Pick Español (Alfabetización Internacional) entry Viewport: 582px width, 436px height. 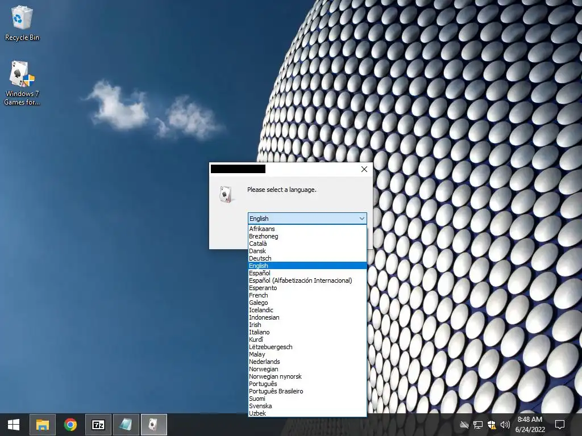(307, 280)
